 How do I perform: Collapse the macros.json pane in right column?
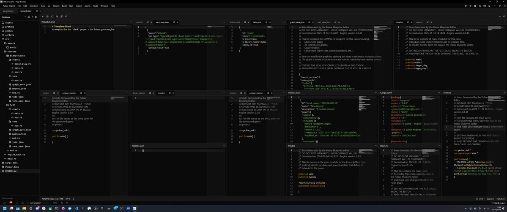(x=376, y=93)
